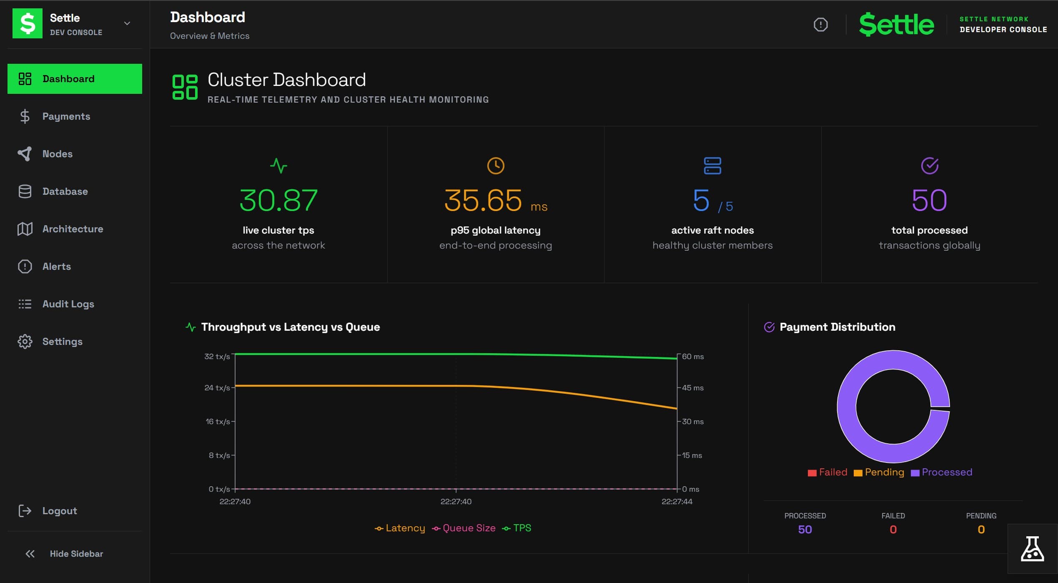
Task: Toggle the TPS series in chart legend
Action: [x=516, y=528]
